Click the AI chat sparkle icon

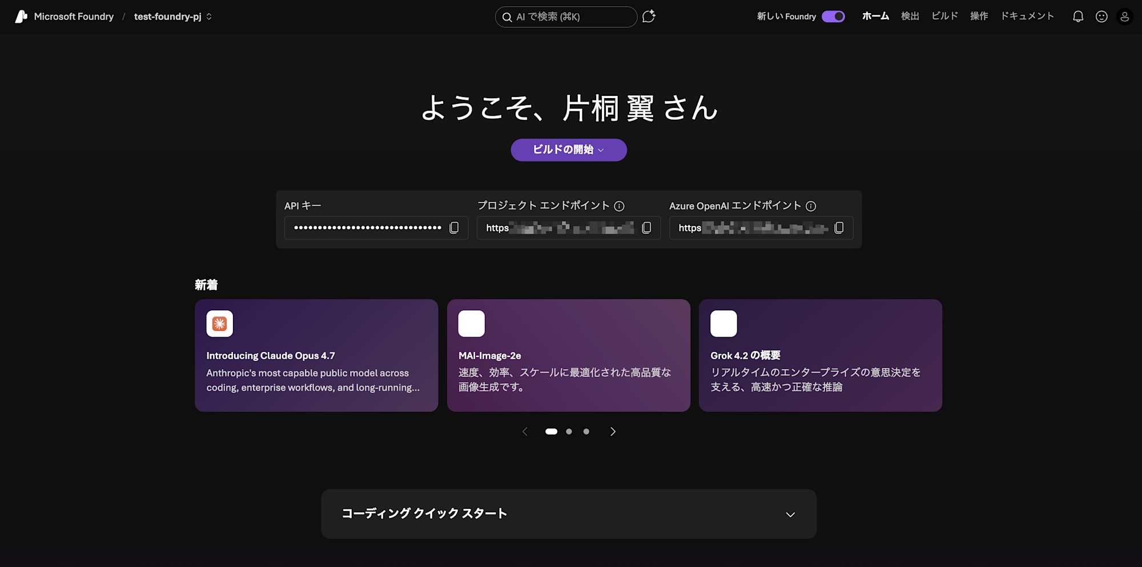tap(649, 17)
